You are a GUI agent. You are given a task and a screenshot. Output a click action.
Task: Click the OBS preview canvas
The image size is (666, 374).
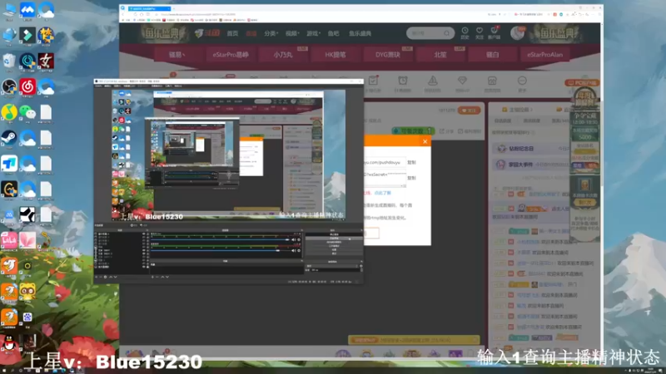tap(228, 155)
